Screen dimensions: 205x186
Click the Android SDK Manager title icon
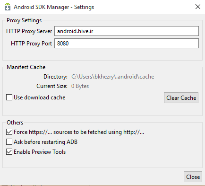pos(8,7)
